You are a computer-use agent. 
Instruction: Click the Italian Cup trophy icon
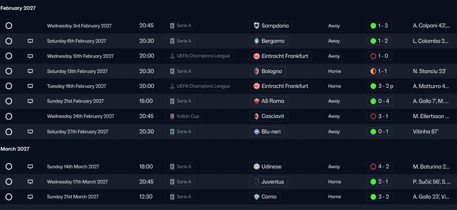[x=172, y=116]
